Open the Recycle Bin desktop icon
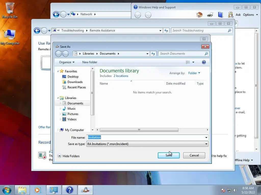Screen dimensions: 261x195 (10, 10)
